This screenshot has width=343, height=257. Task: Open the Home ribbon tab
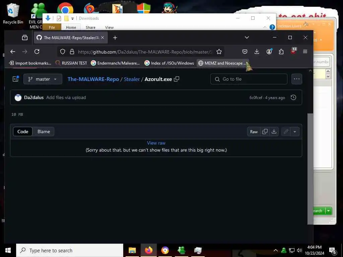(71, 27)
